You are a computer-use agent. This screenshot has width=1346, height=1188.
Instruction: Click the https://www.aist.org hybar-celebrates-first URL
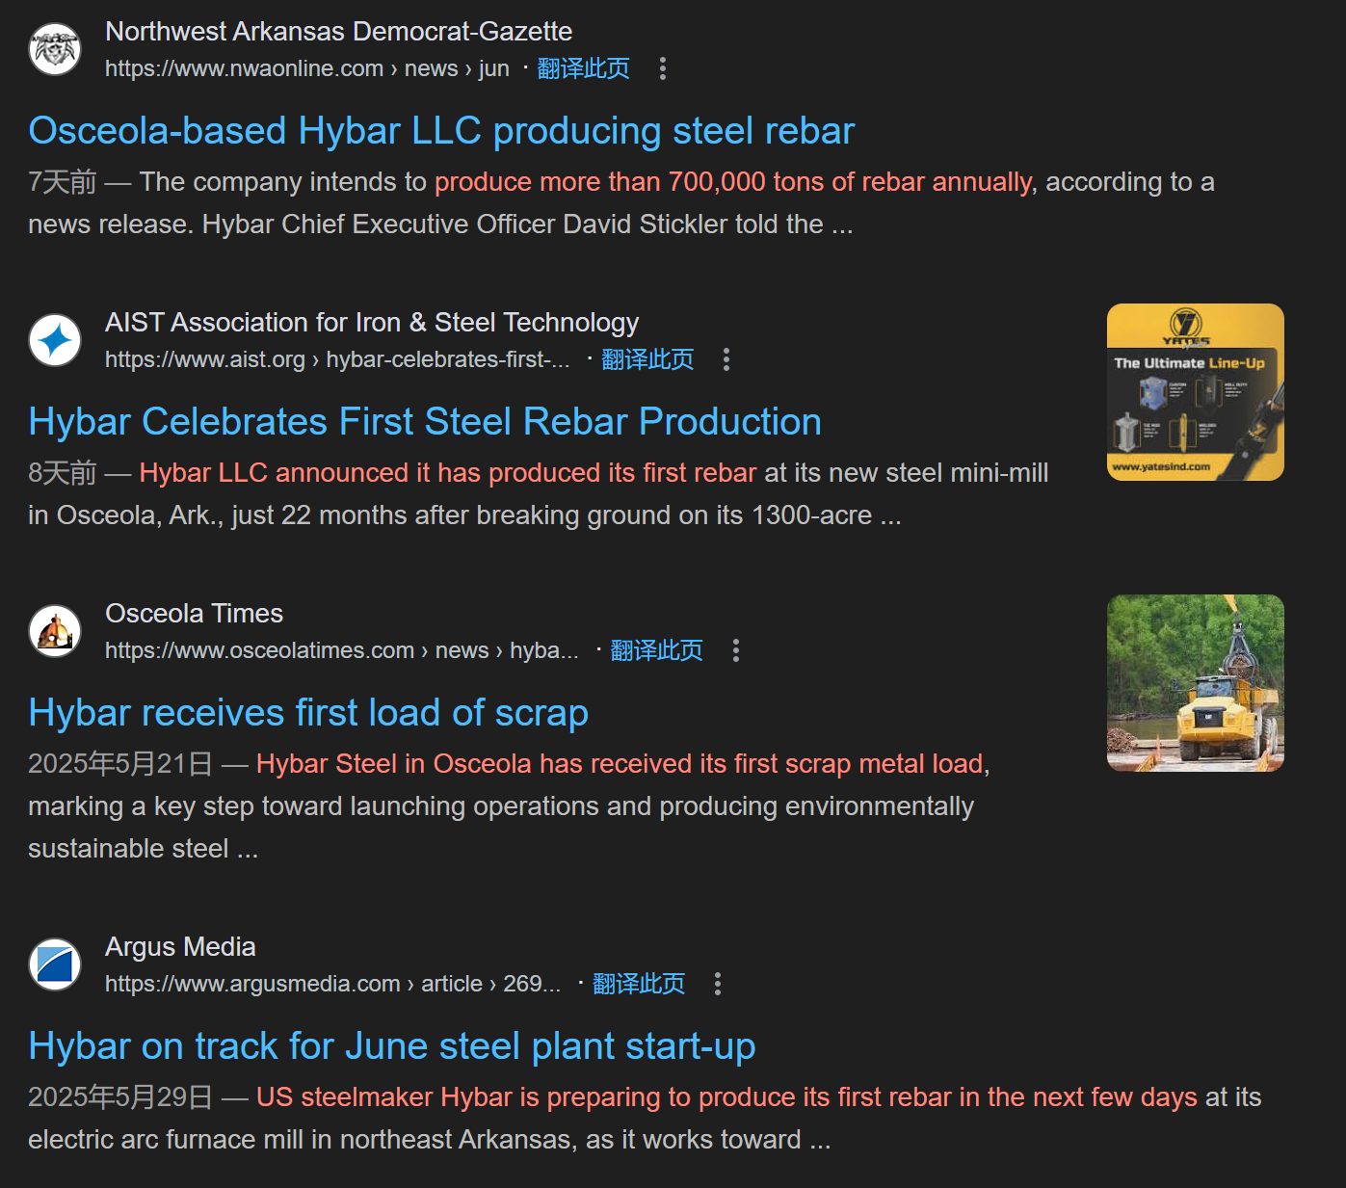[x=337, y=359]
